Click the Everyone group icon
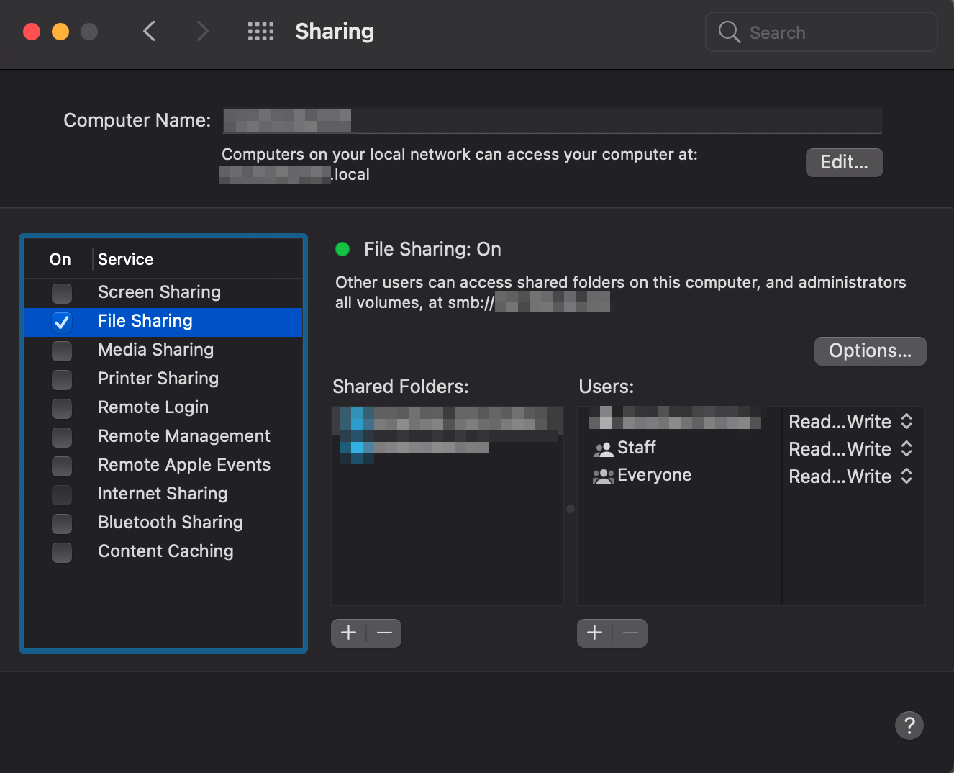 [x=603, y=476]
